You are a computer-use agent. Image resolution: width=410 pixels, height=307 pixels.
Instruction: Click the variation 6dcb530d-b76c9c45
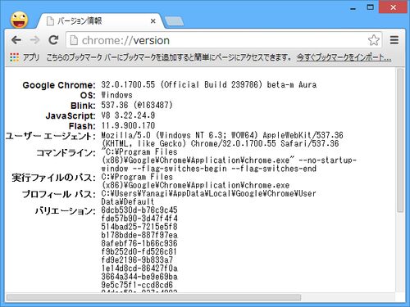139,210
